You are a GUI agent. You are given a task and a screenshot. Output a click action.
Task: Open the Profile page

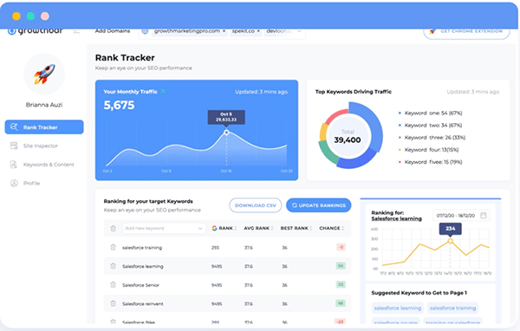[x=31, y=183]
